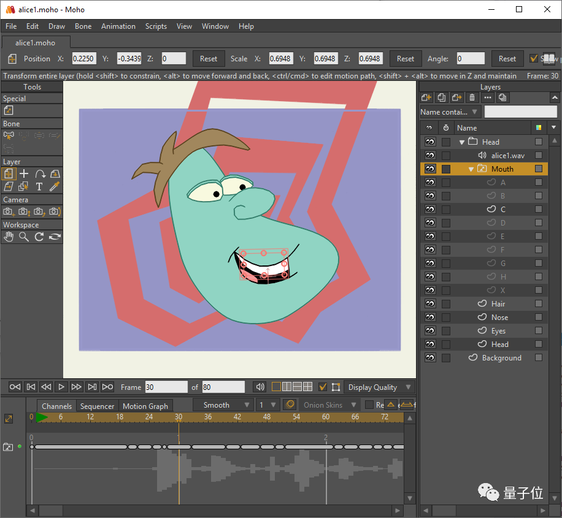Open the Animation menu
562x518 pixels.
[x=118, y=26]
